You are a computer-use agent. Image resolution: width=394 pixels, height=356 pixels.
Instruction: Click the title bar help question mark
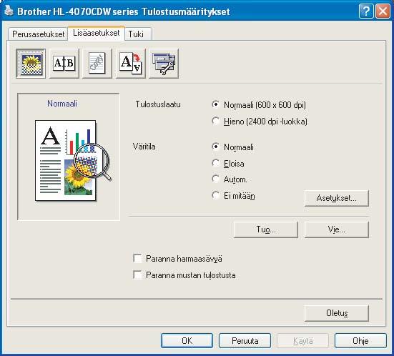366,11
